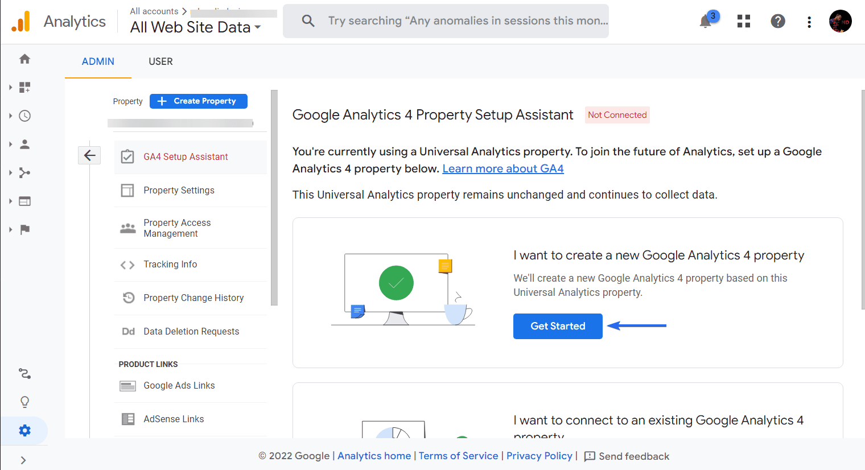
Task: Click the Help question mark icon
Action: tap(777, 21)
